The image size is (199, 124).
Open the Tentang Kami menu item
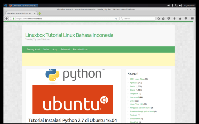tap(33, 49)
